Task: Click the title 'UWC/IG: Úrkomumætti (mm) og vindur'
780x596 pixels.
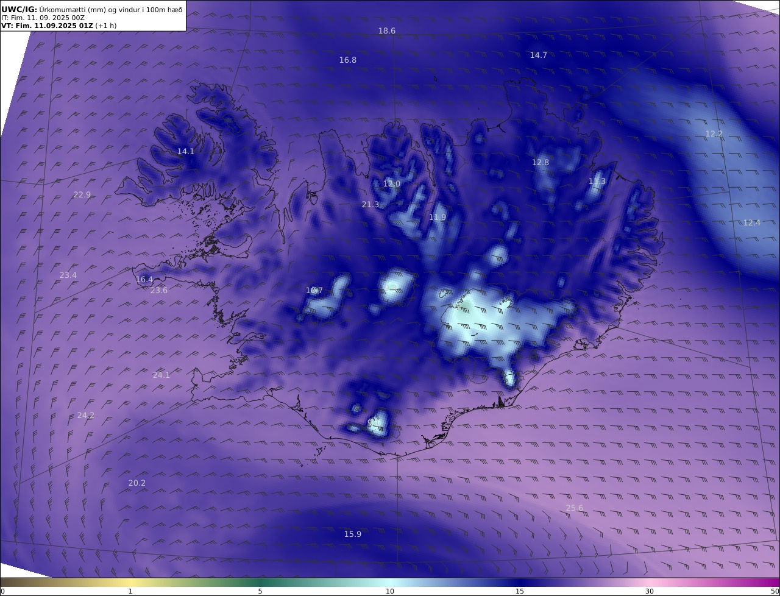Action: click(x=92, y=10)
